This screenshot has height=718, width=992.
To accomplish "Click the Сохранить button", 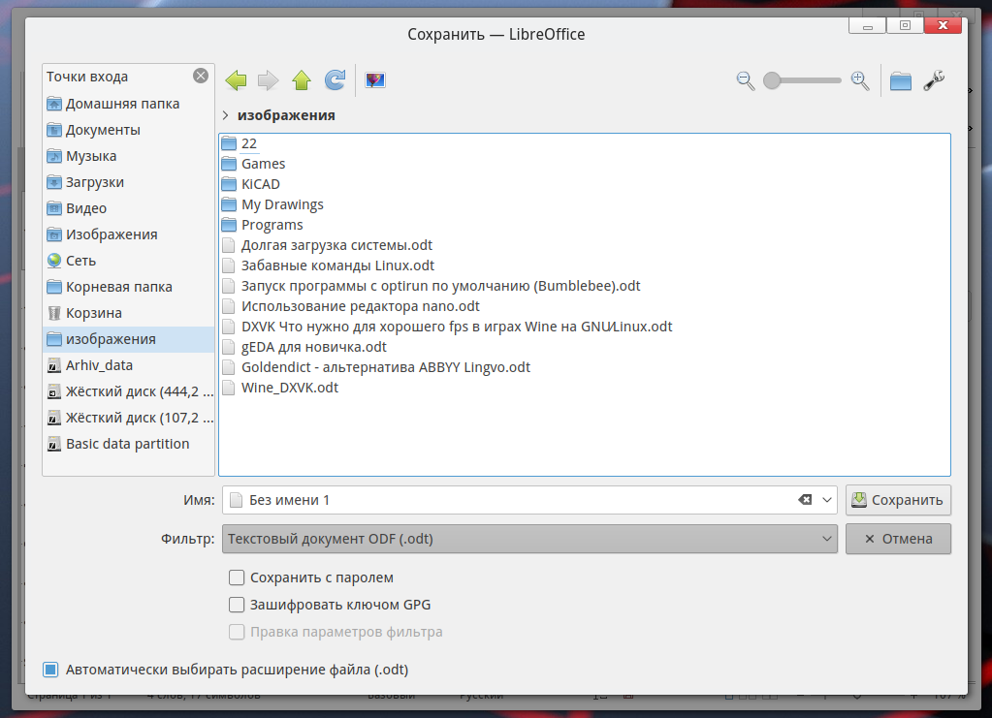I will [898, 500].
